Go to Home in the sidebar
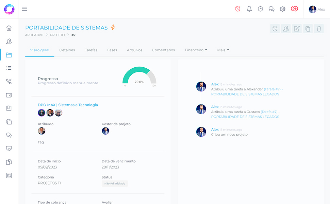This screenshot has width=330, height=204. [x=9, y=28]
